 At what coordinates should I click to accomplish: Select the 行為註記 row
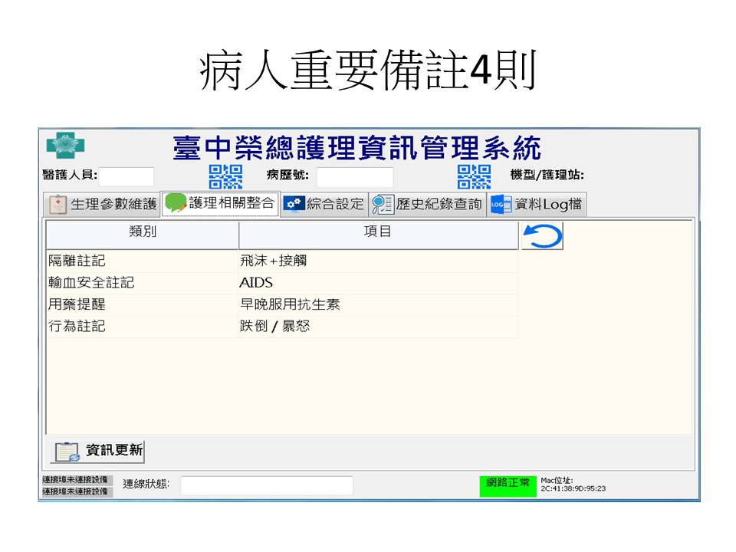pyautogui.click(x=281, y=327)
